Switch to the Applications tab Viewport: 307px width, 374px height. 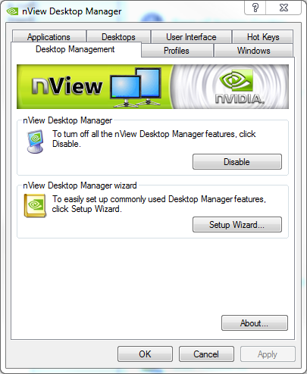click(49, 37)
